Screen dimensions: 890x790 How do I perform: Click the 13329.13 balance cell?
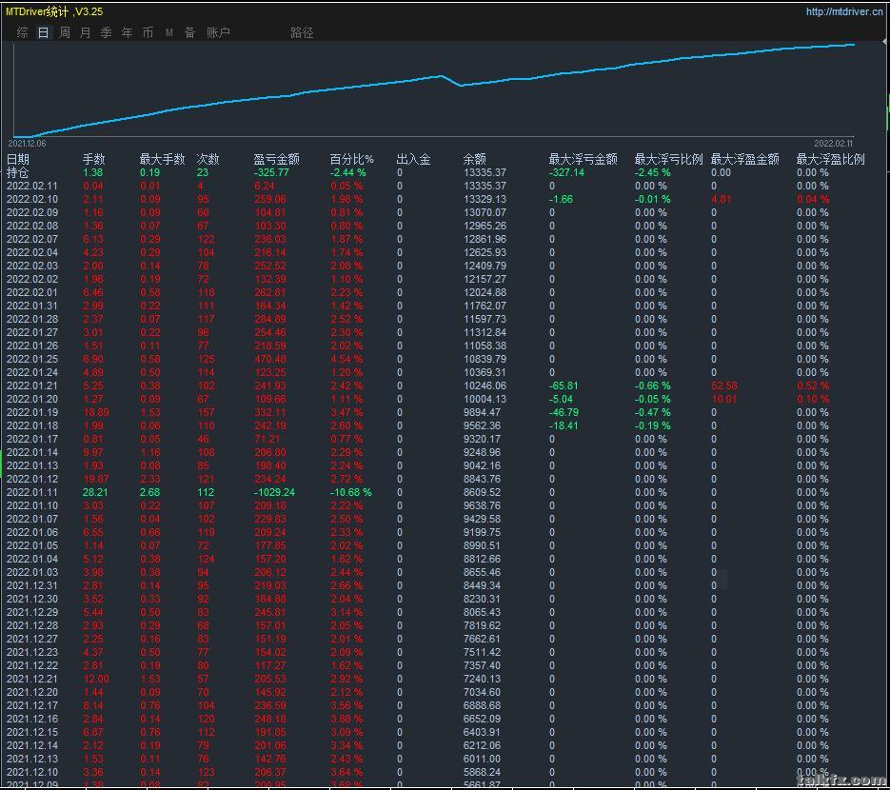click(x=485, y=199)
